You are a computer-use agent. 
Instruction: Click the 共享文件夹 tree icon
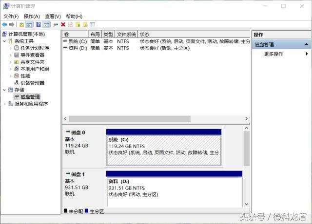coord(16,62)
